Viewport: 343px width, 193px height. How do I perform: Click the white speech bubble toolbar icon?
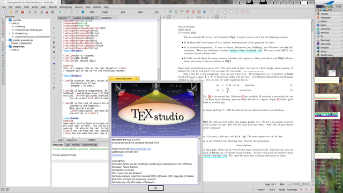tap(231, 12)
